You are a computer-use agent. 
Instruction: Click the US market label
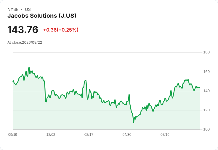[x=28, y=9]
